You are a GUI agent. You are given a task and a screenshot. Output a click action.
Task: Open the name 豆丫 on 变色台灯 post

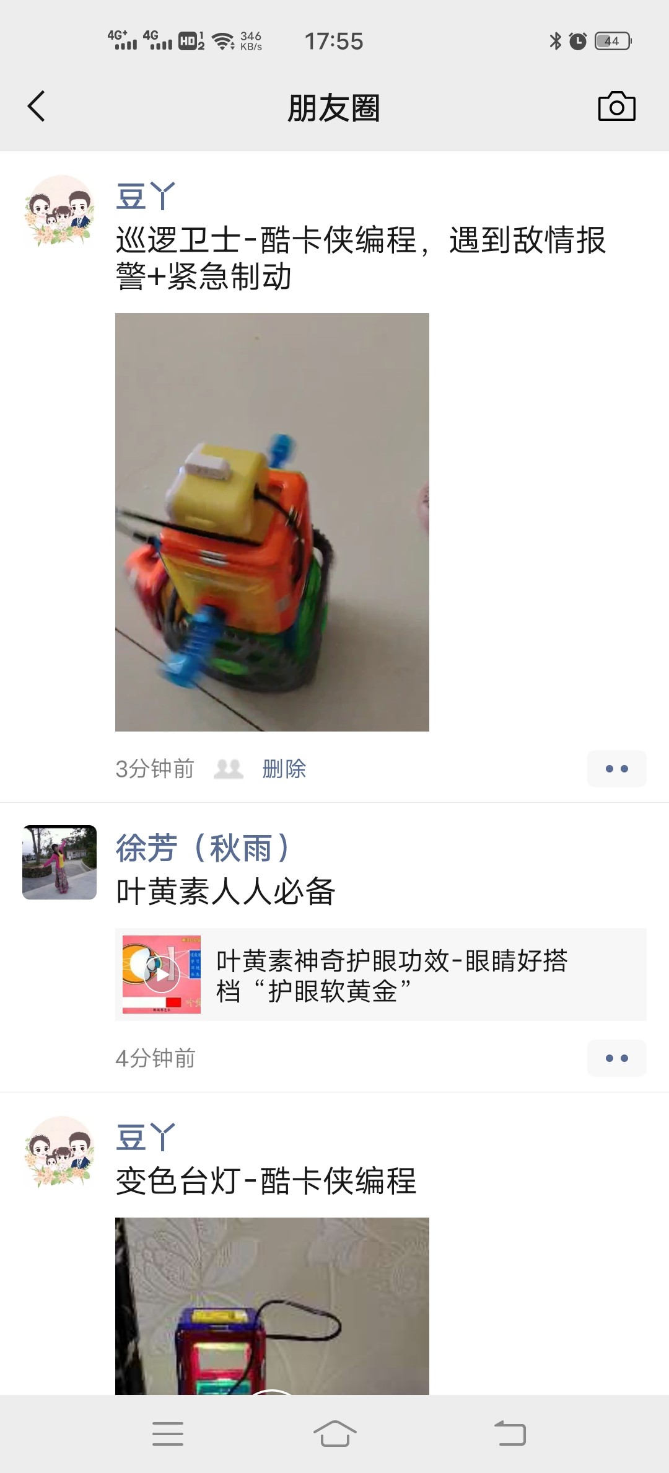pos(146,1137)
